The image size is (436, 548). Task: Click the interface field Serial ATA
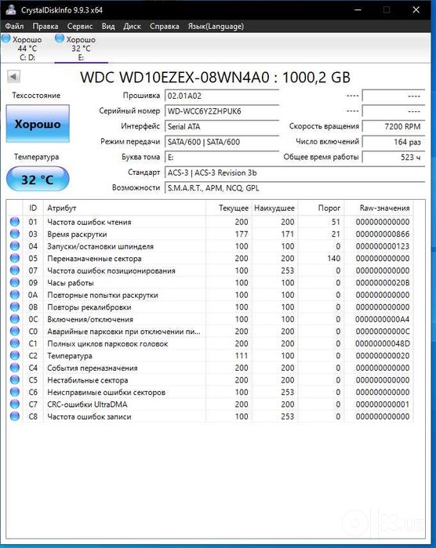click(x=222, y=126)
